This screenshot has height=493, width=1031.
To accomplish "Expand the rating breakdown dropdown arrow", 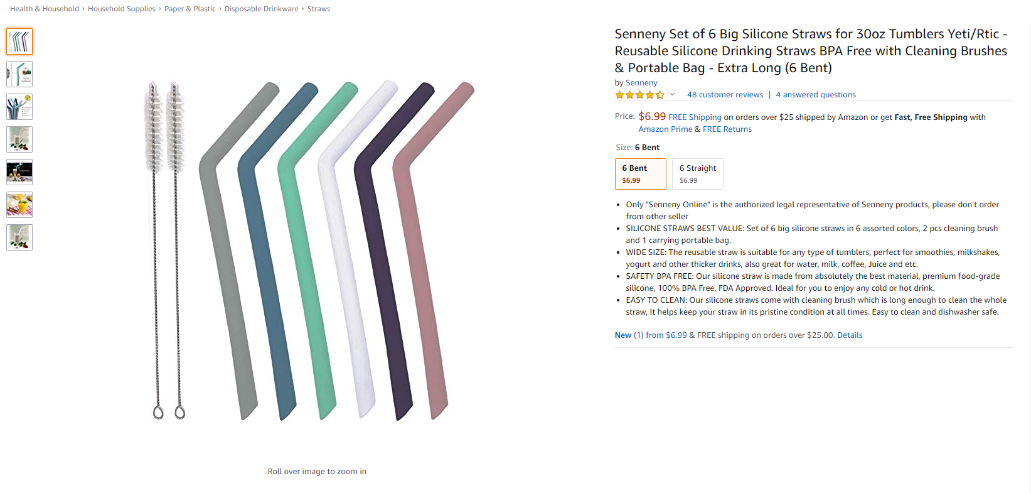I will point(672,95).
